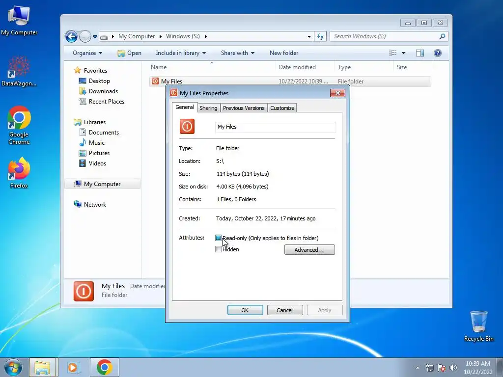Open Chrome from the taskbar
503x377 pixels.
coord(104,367)
